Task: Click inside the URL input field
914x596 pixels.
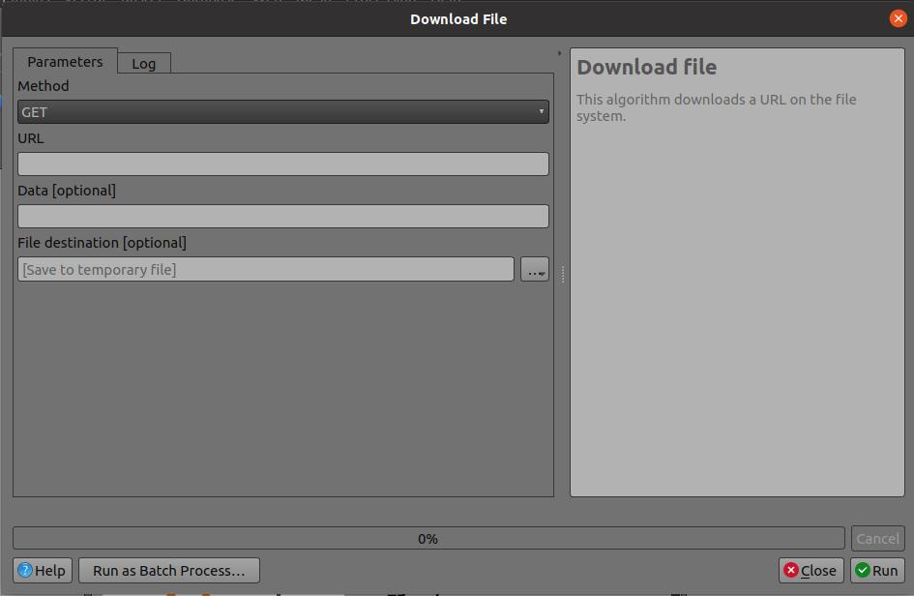Action: coord(282,164)
